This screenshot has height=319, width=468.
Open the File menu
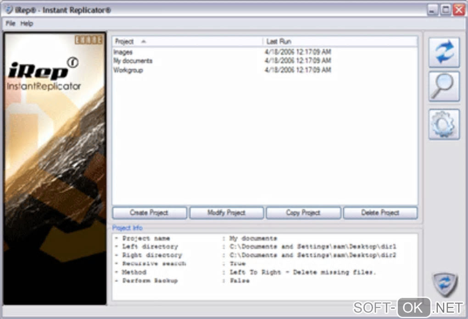coord(11,23)
